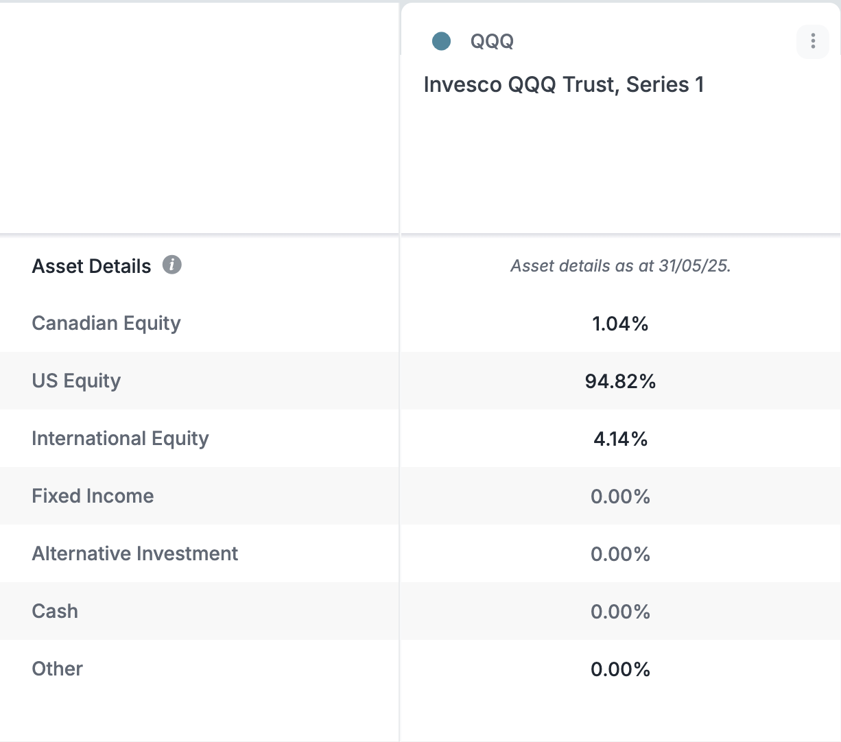Select the 0.00% Cash value
This screenshot has width=841, height=742.
pos(621,612)
